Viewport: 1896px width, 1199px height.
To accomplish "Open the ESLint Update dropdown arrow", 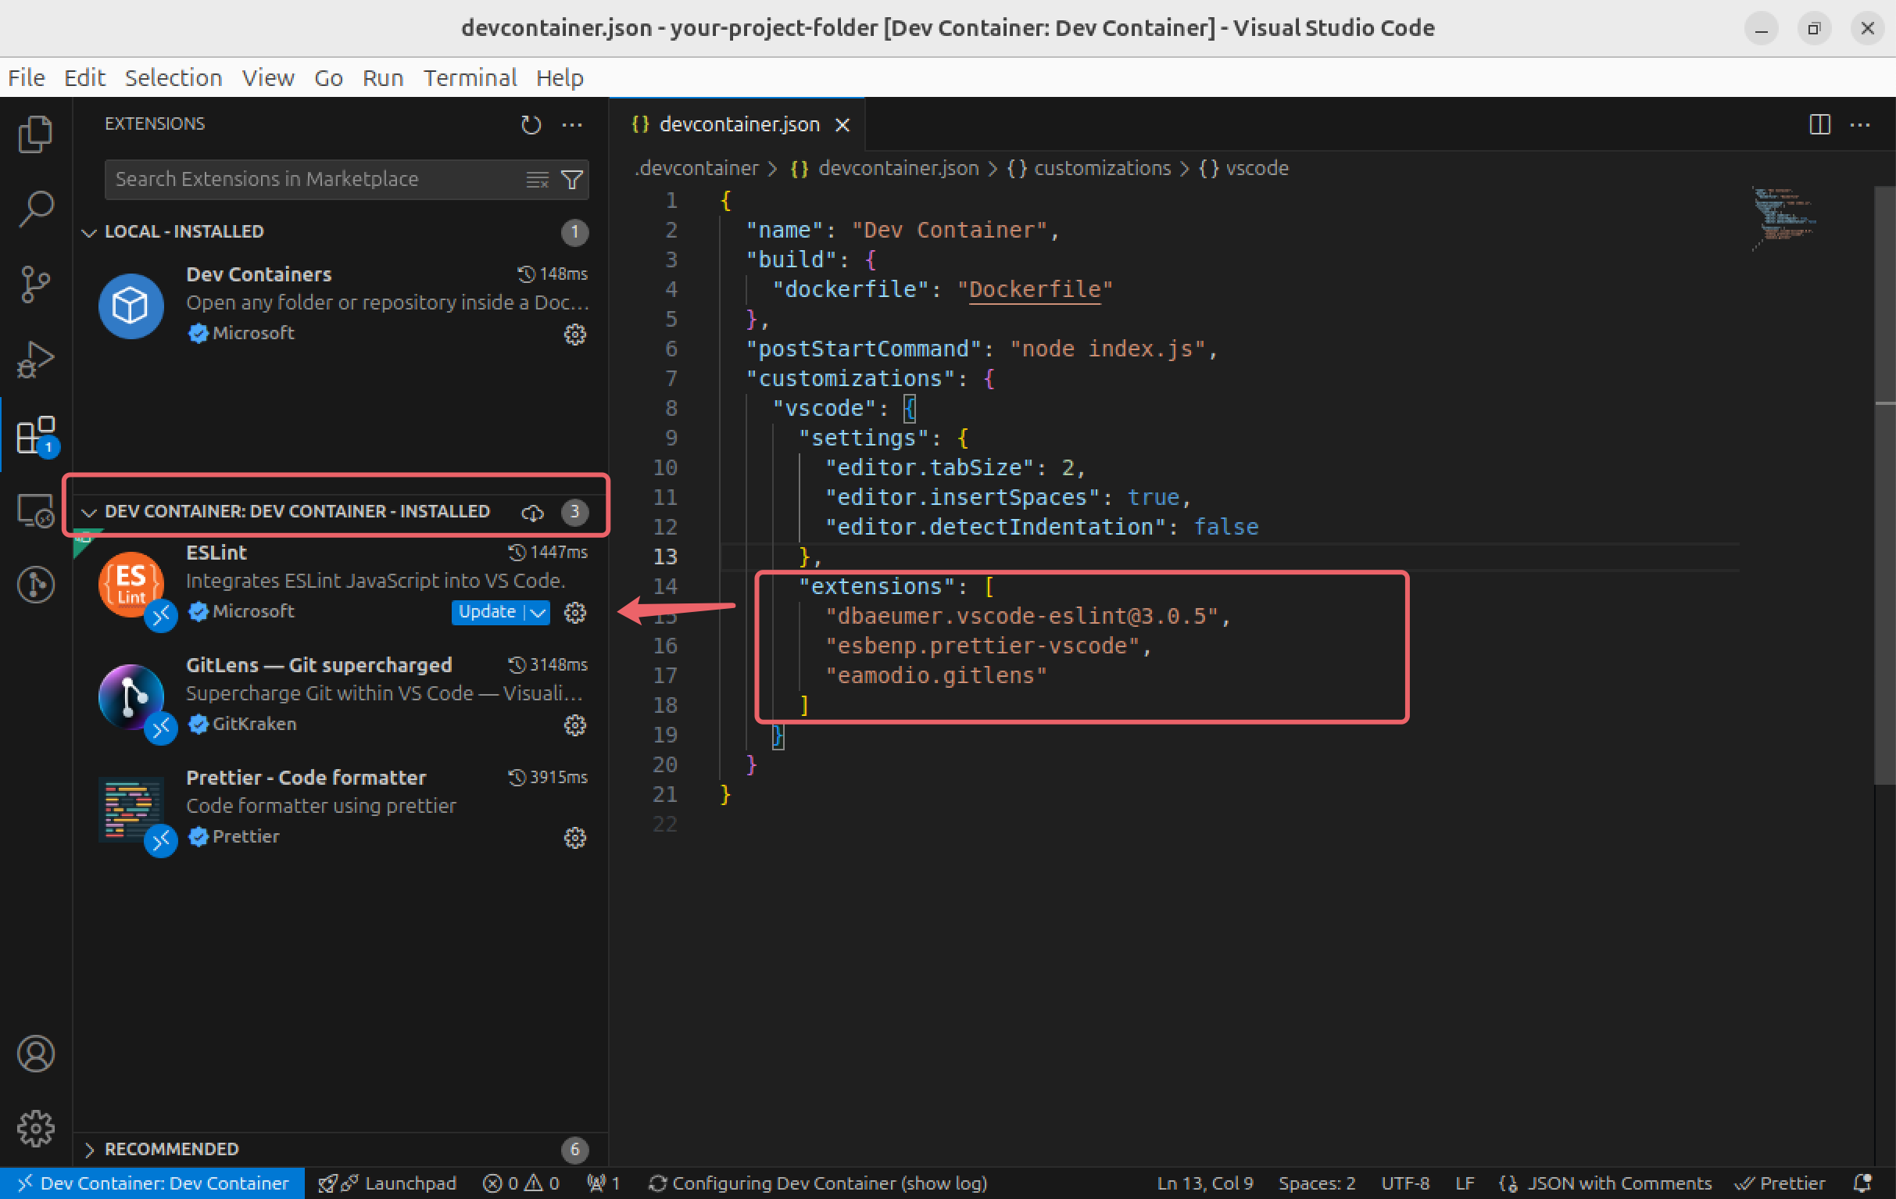I will click(538, 613).
